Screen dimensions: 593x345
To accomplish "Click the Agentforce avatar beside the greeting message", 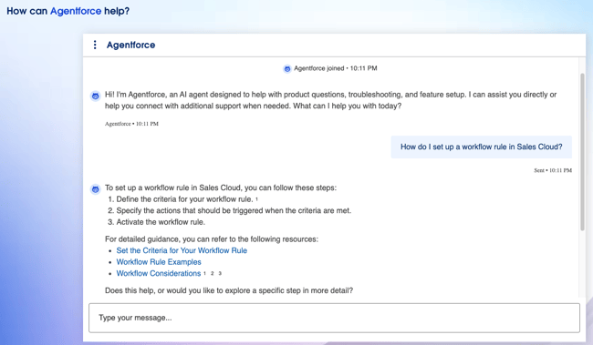I will click(x=95, y=96).
